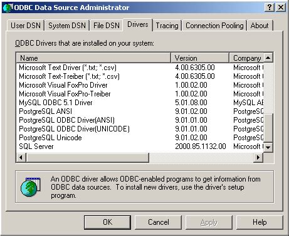Select the PostgreSQL Unicode driver row
Screen dimensions: 289x236
pos(140,138)
